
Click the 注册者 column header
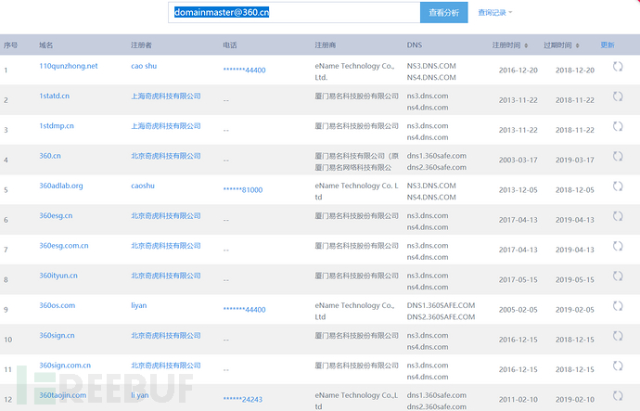(x=141, y=45)
